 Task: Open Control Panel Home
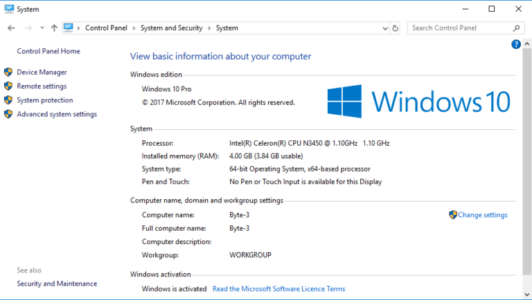[48, 51]
